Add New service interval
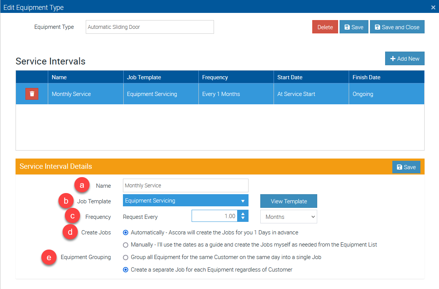This screenshot has width=439, height=289. coord(404,58)
